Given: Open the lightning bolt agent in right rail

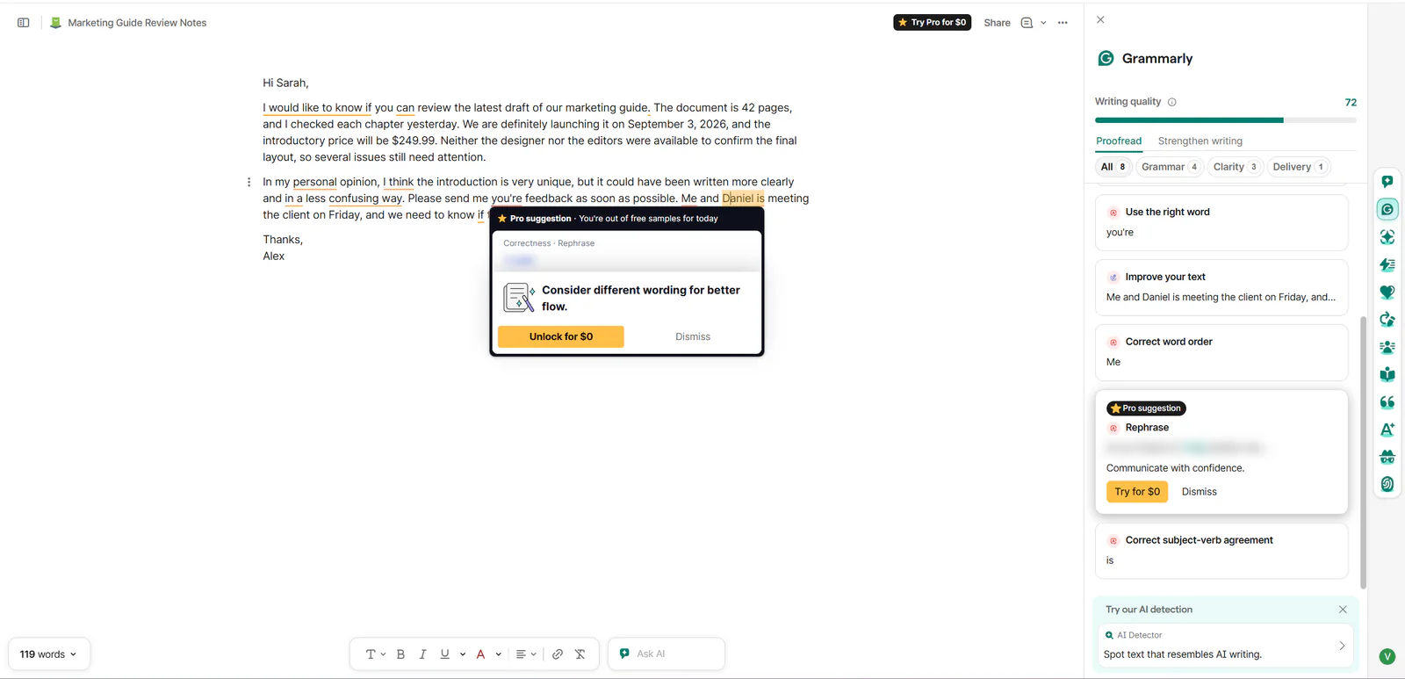Looking at the screenshot, I should pyautogui.click(x=1387, y=264).
